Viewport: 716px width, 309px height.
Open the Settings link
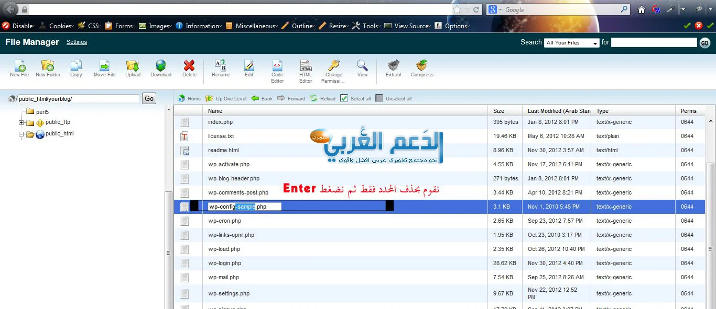pos(77,42)
